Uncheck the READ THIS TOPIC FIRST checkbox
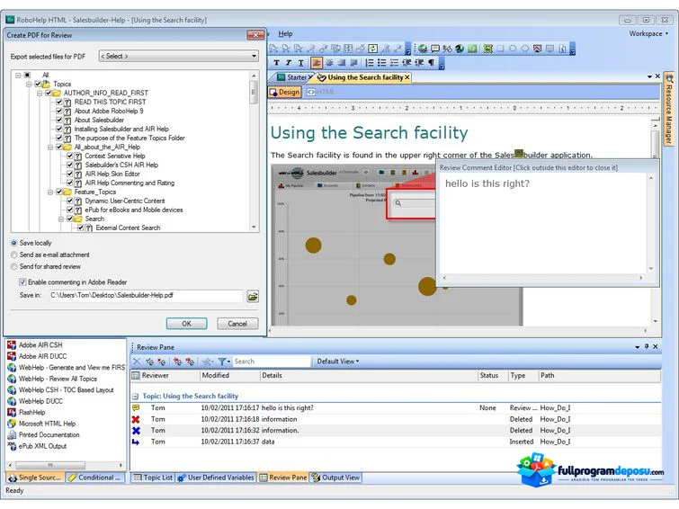679x509 pixels. 59,102
